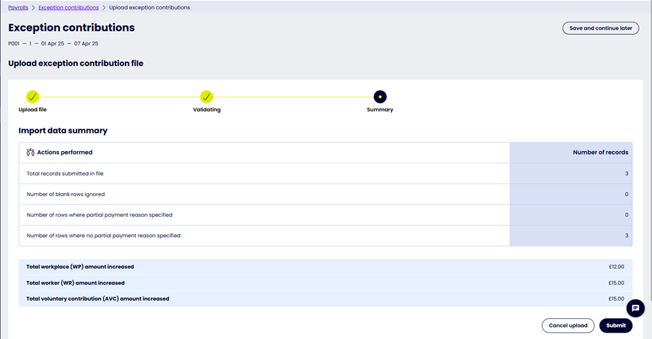Submit the exception contribution file
The height and width of the screenshot is (339, 652).
point(615,325)
